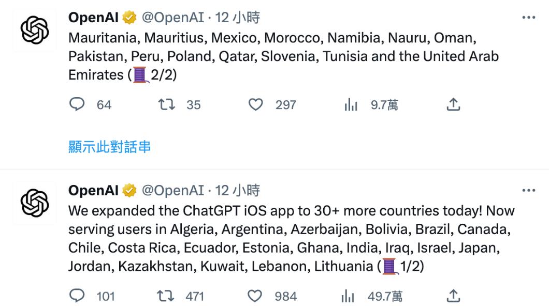This screenshot has width=549, height=308.
Task: Open more options on the first tweet
Action: pyautogui.click(x=528, y=18)
